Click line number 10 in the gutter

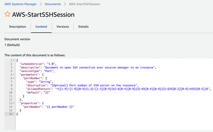click(11, 92)
